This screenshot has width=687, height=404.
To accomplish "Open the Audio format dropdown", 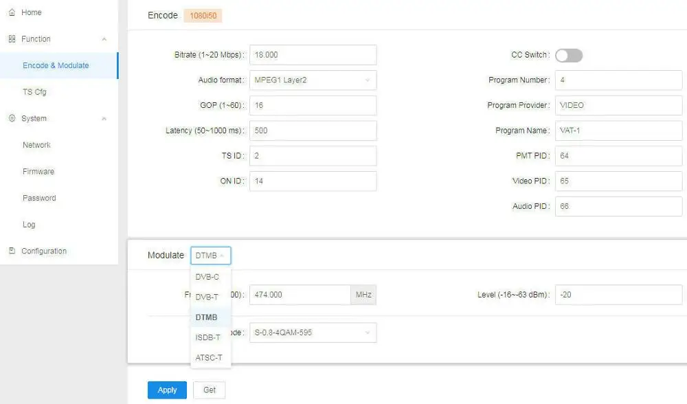I will click(x=313, y=80).
